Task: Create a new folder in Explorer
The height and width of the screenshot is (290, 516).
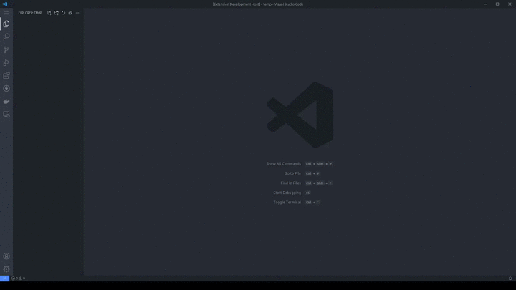Action: click(x=57, y=13)
